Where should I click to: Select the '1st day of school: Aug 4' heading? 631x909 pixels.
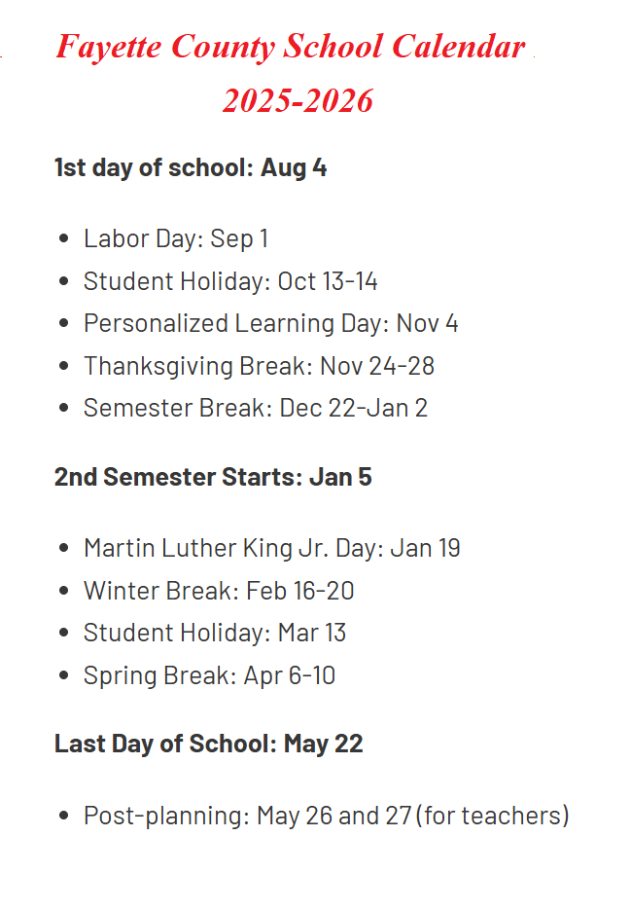(x=191, y=167)
